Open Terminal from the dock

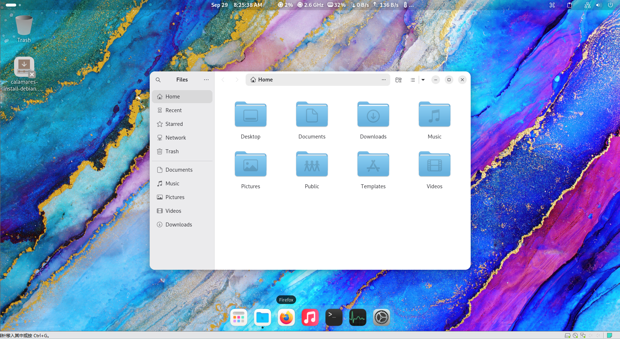click(334, 318)
